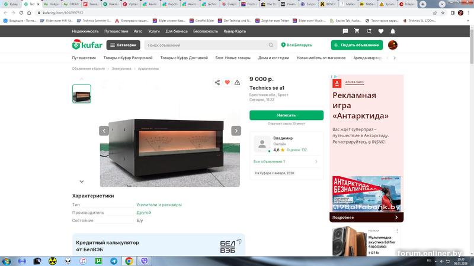Change region via Вся Беларусь selector
474x266 pixels.
point(297,45)
